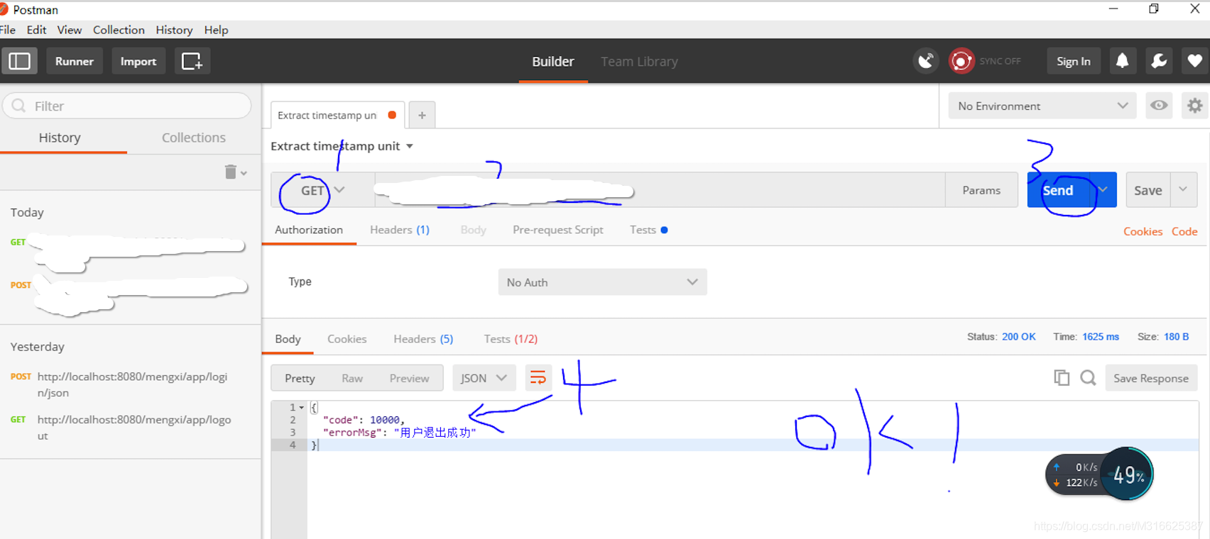Expand the GET method dropdown
This screenshot has width=1210, height=539.
[323, 190]
